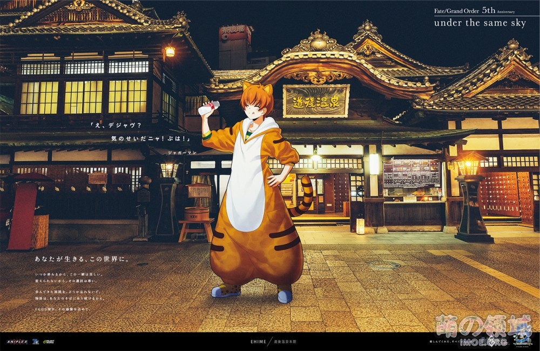Click the moe IMOE.ORG watermark
Screen dimensions: 540x351
click(482, 330)
